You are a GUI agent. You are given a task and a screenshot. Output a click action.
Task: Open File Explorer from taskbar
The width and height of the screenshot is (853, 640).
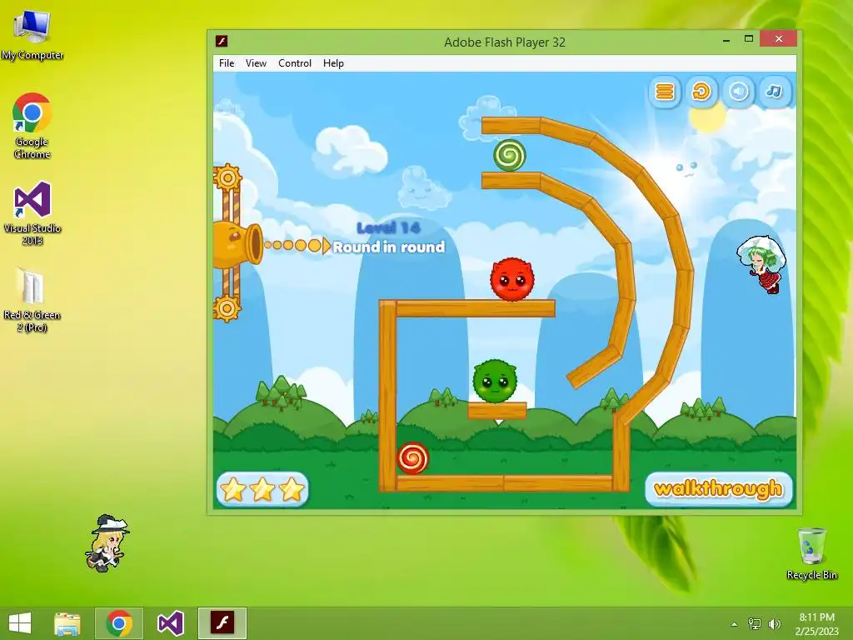pos(67,623)
